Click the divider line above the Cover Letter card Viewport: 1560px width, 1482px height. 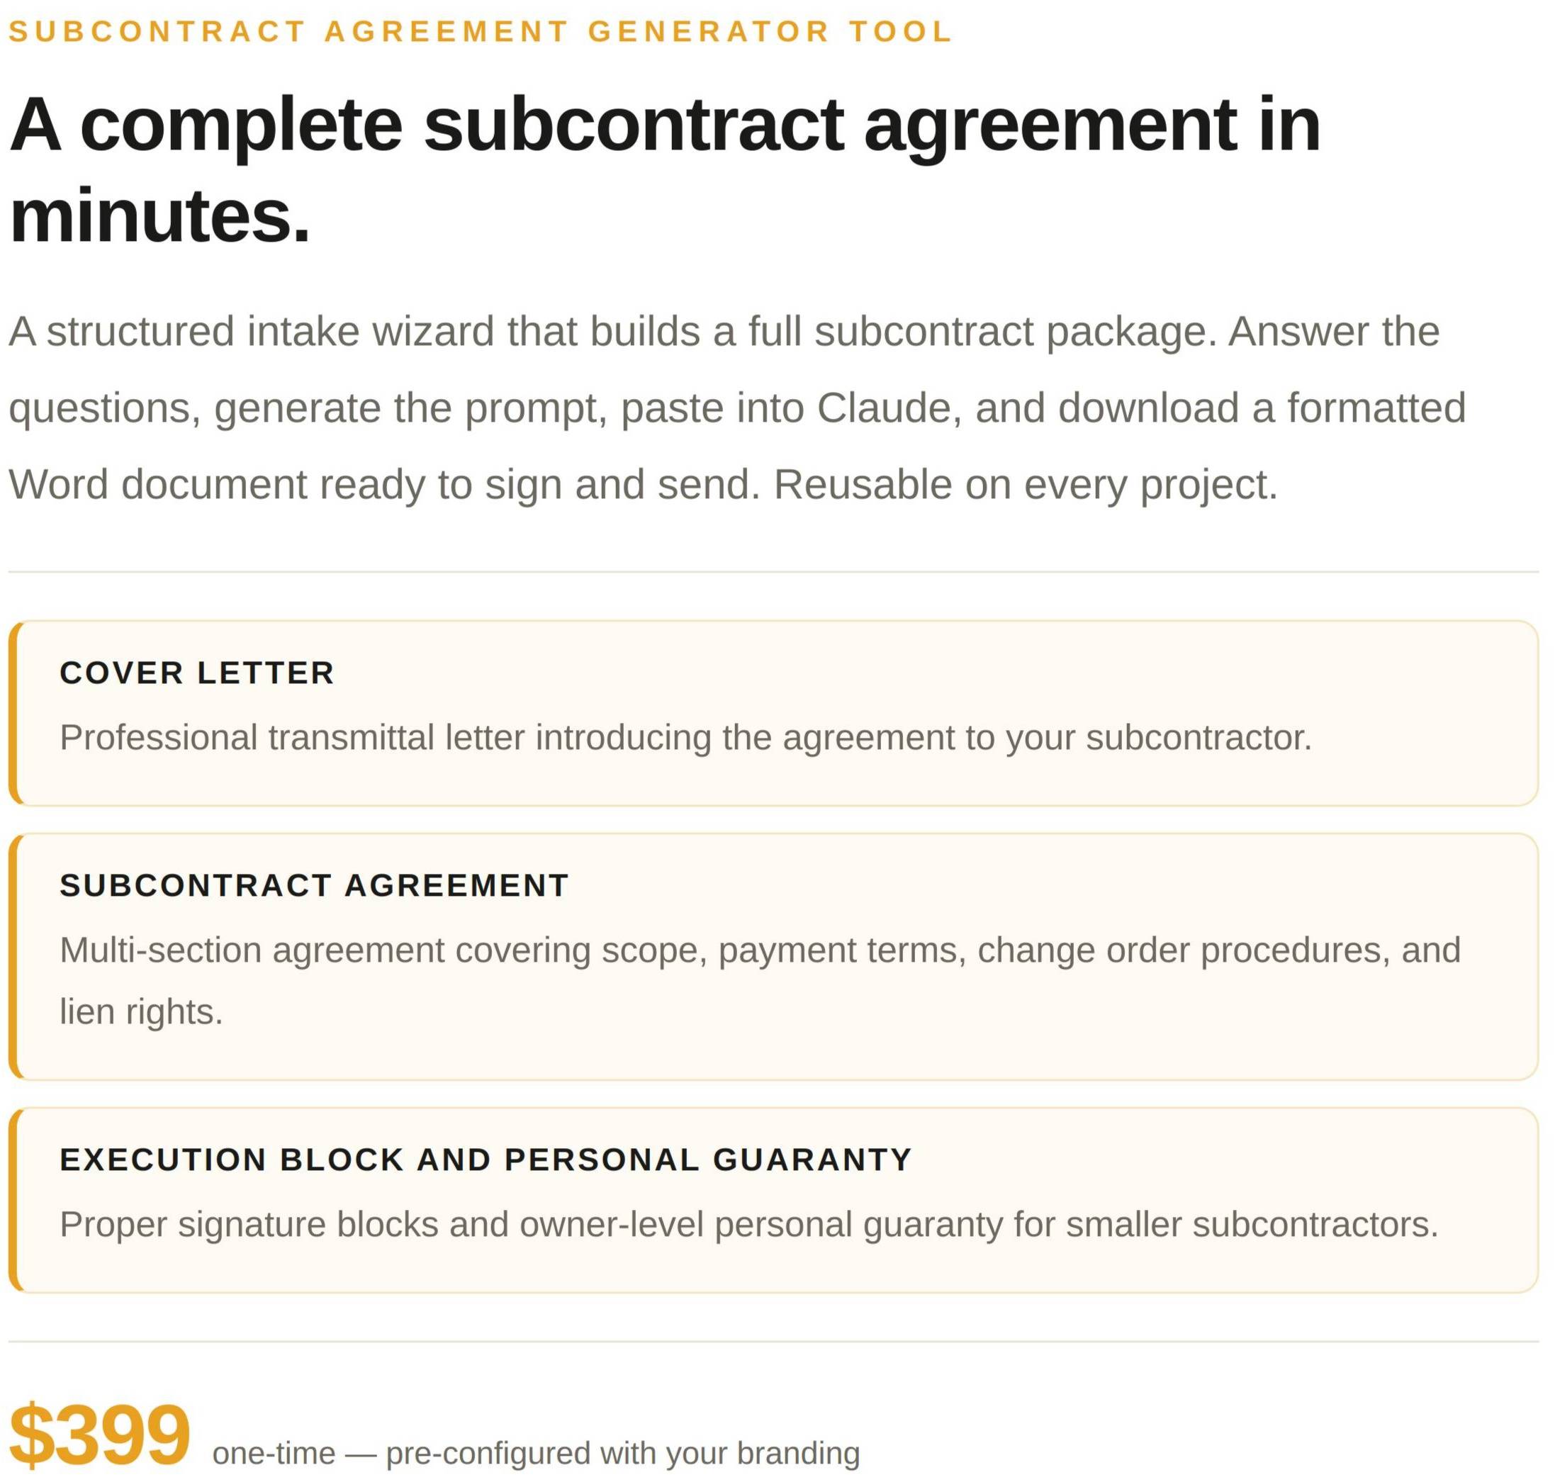[x=773, y=572]
